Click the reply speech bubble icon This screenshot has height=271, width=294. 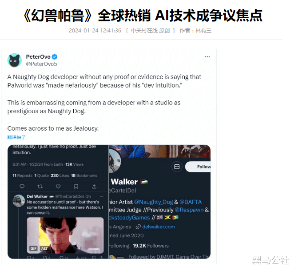pyautogui.click(x=22, y=186)
